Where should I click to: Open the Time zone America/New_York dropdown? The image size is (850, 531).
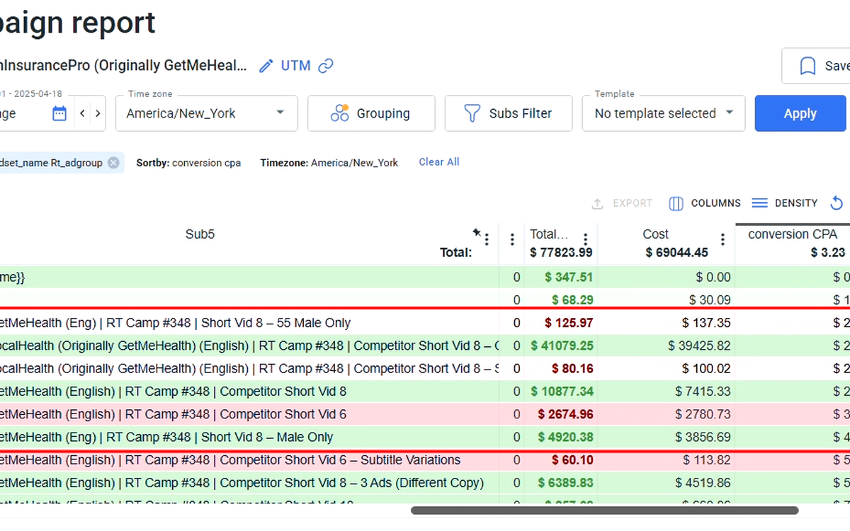(x=207, y=113)
